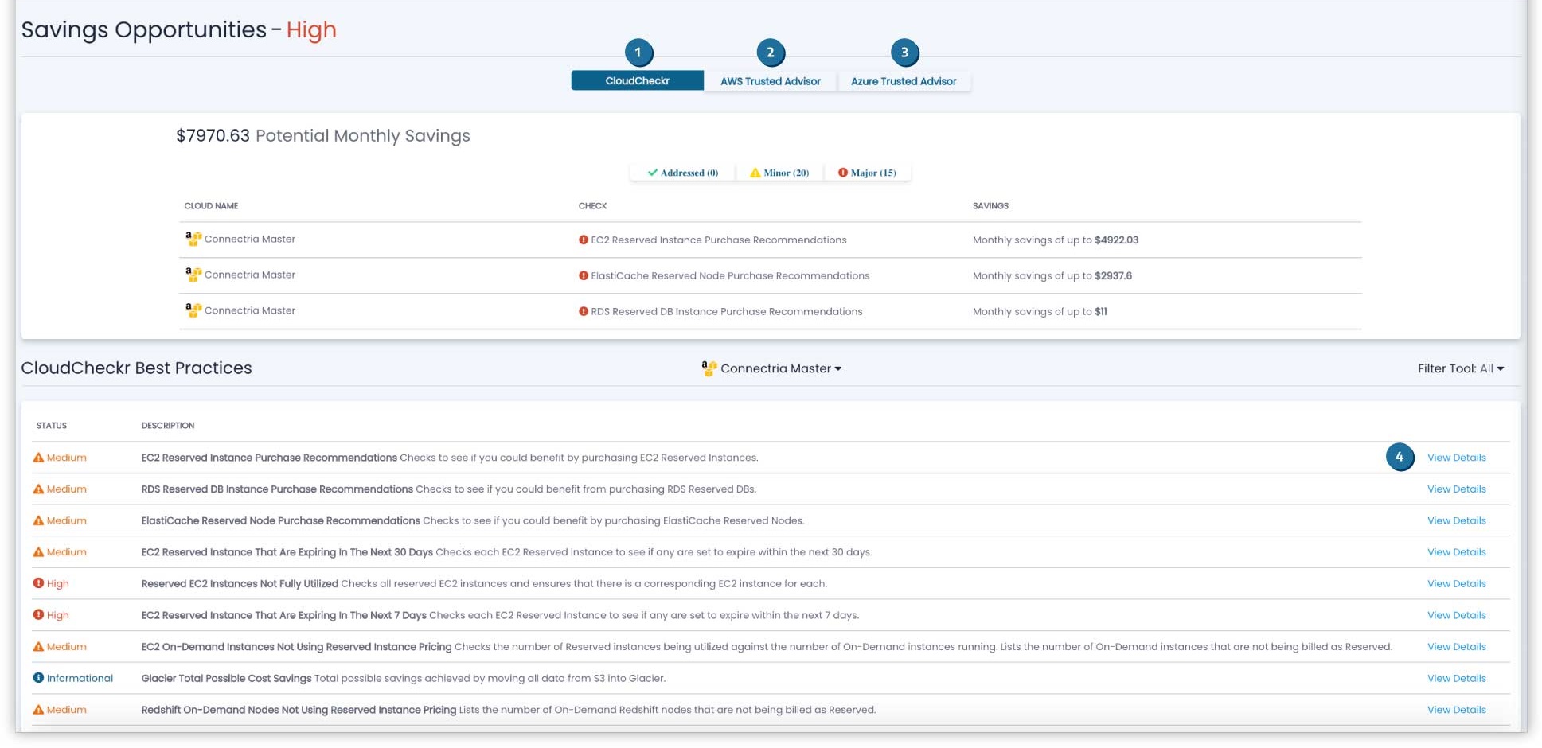The image size is (1542, 748).
Task: Click the monthly savings value $2937.6
Action: coord(1113,275)
